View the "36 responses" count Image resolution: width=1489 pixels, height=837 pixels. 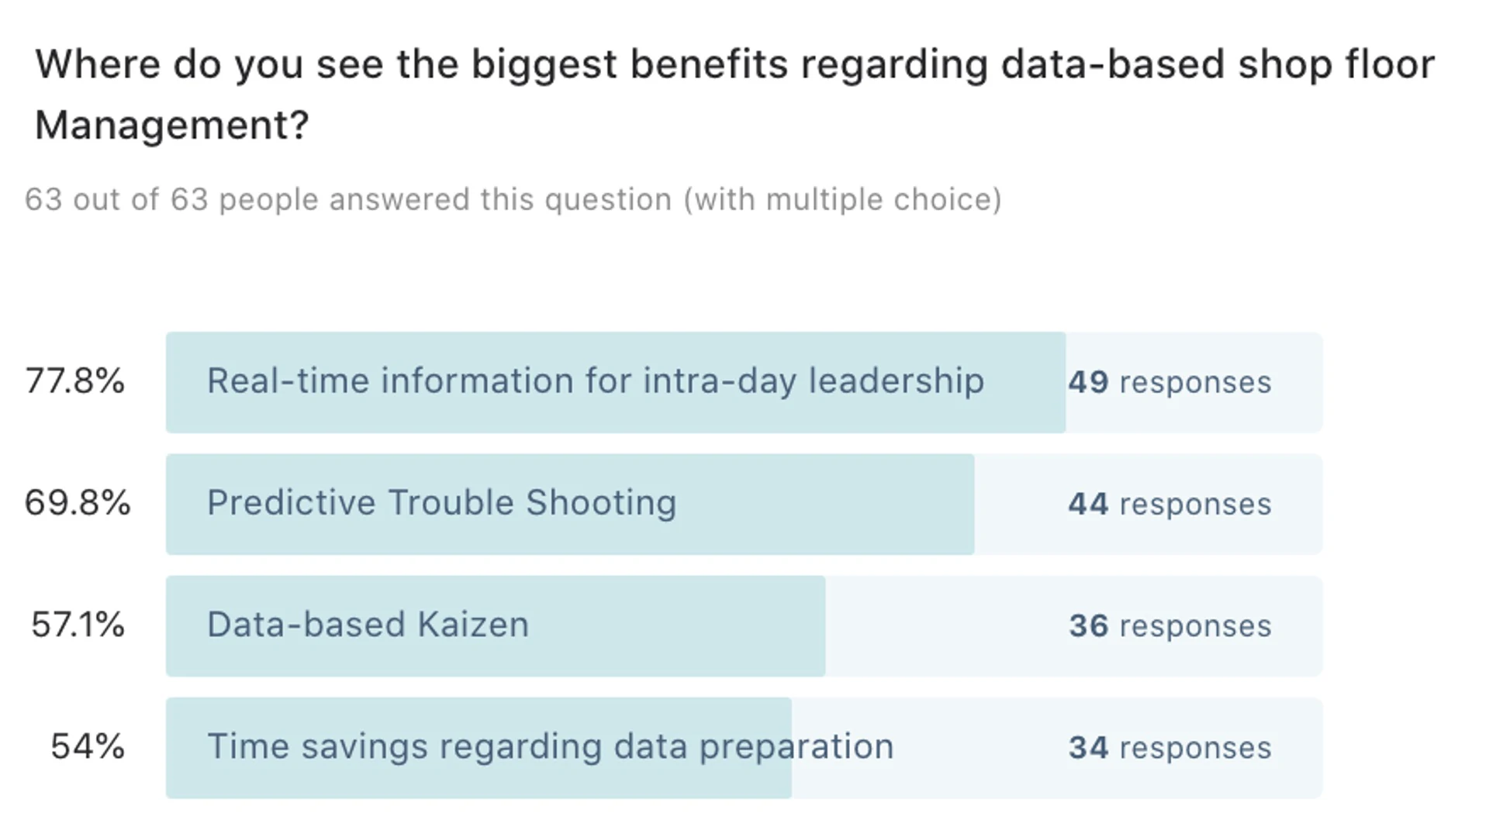click(1169, 626)
